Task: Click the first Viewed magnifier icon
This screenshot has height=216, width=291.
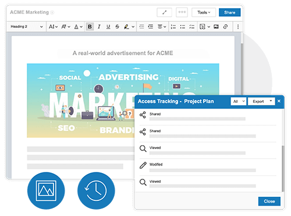Action: pos(143,149)
